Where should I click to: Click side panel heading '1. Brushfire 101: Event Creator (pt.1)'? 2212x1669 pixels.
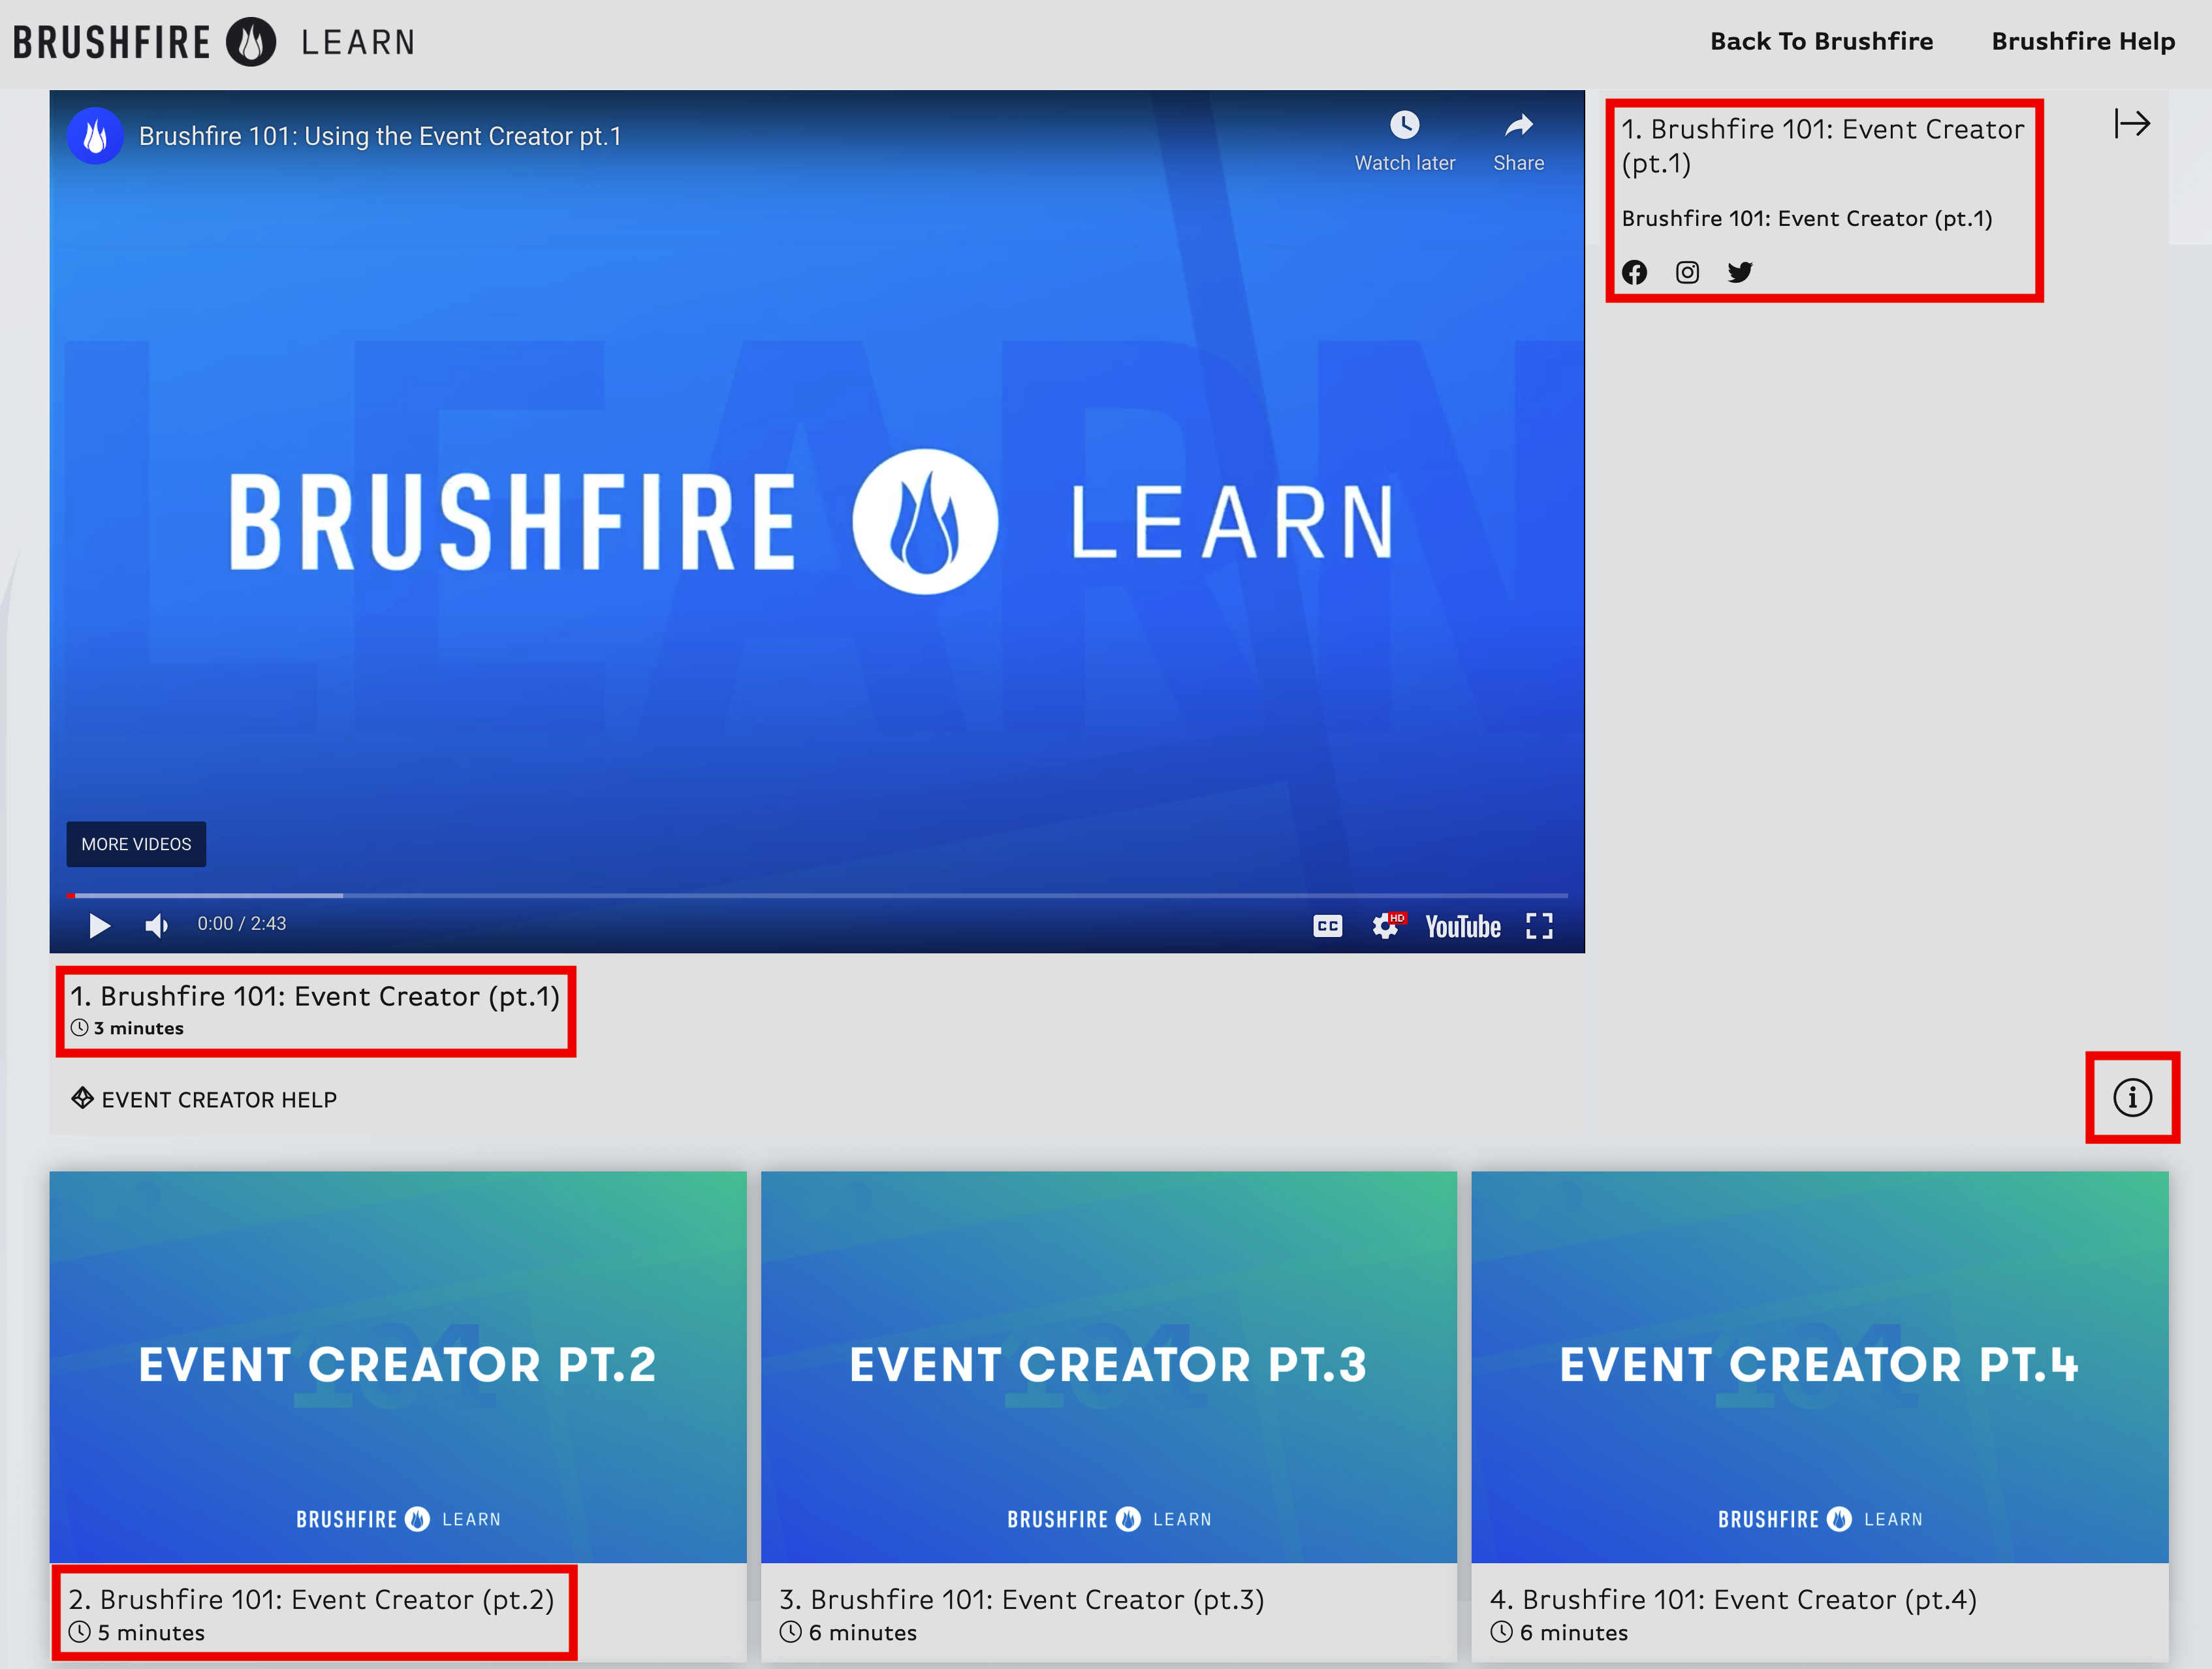[x=1822, y=146]
